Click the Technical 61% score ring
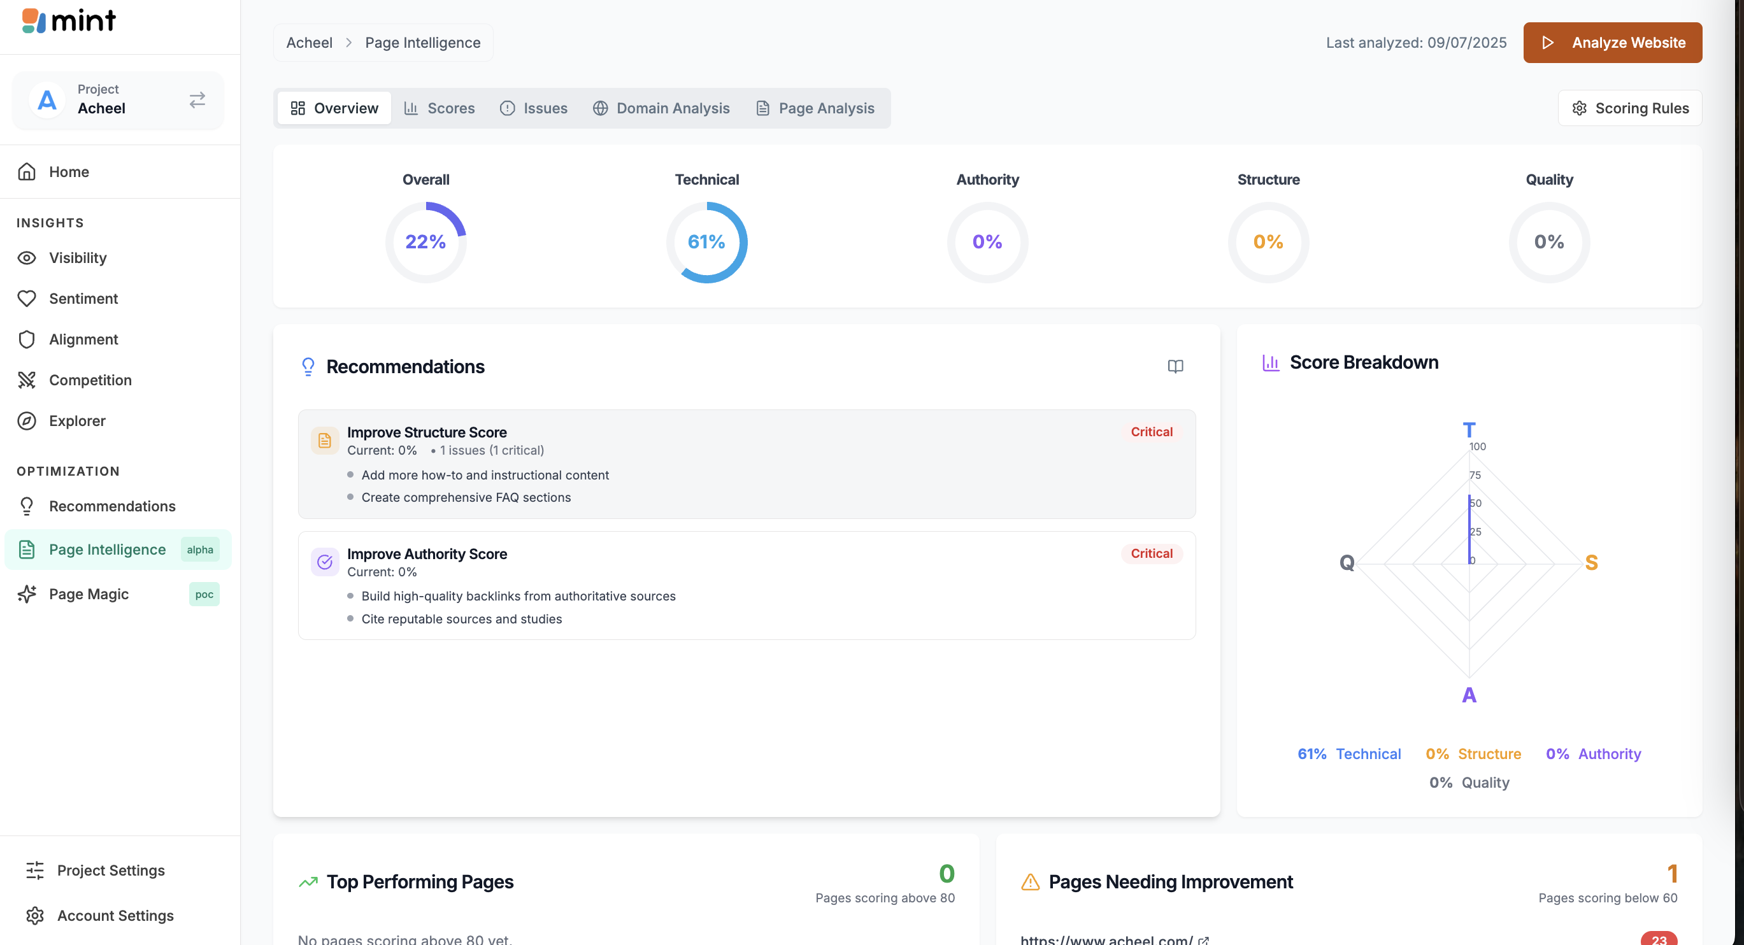 tap(706, 242)
